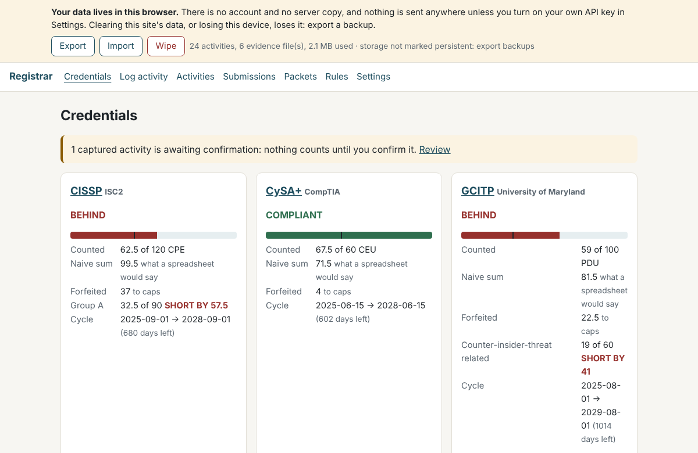Click the CySA+ green progress bar
The width and height of the screenshot is (698, 453).
(349, 235)
